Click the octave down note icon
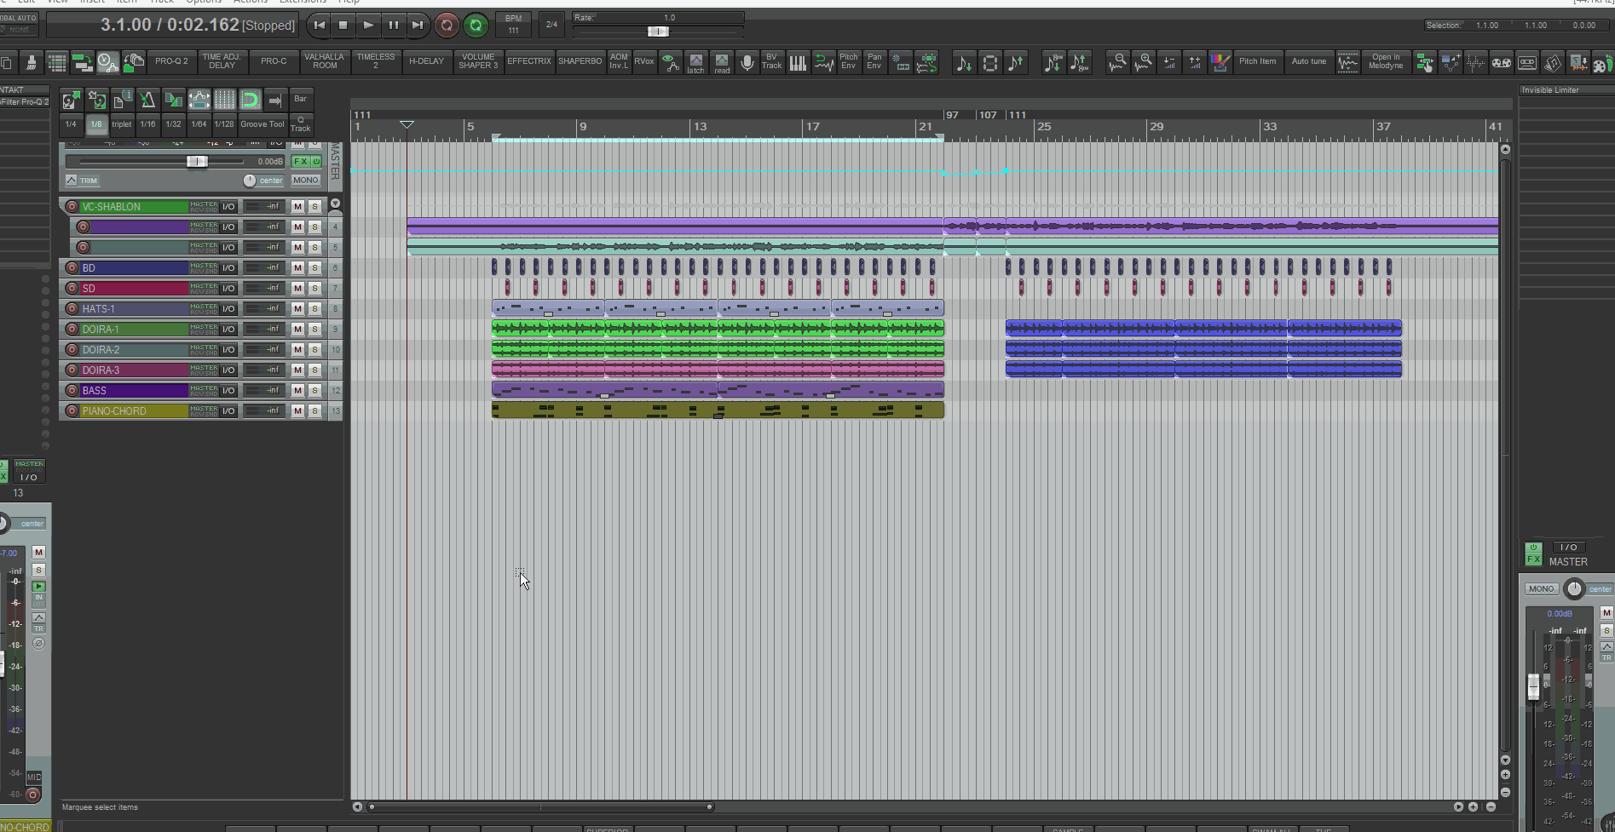Screen dimensions: 1615x832 (x=1053, y=63)
